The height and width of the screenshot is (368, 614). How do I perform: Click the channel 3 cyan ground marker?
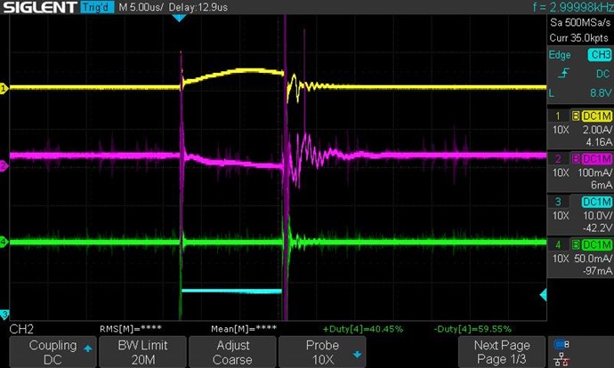[4, 314]
